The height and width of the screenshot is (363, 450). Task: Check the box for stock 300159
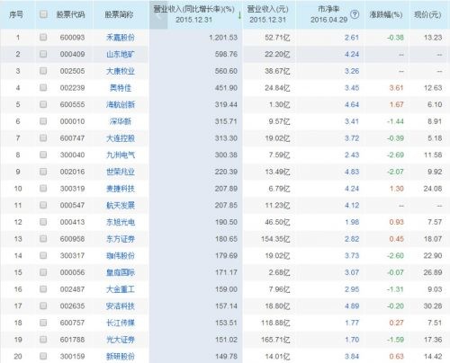43,356
